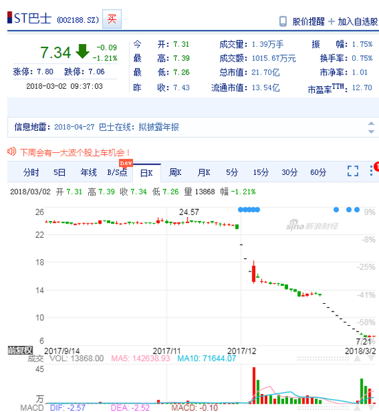Switch to the 年线 chart tab
Screen dimensions: 379x412
89,173
